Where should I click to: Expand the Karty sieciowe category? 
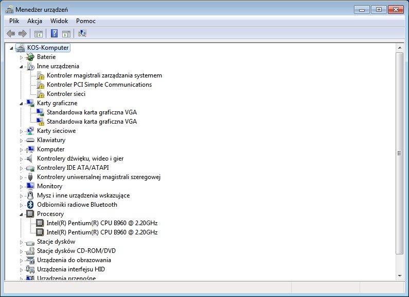click(x=22, y=131)
